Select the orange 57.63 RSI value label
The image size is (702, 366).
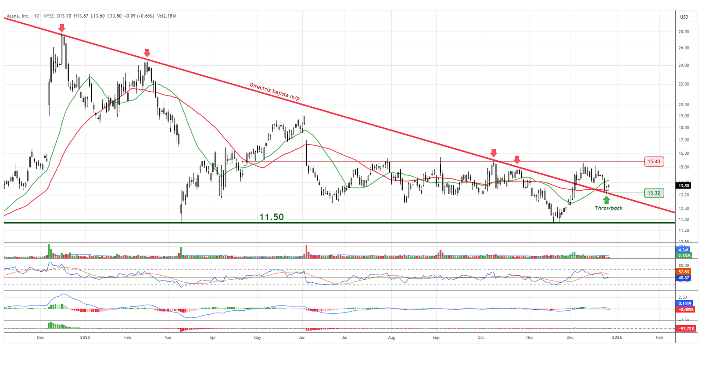[684, 272]
